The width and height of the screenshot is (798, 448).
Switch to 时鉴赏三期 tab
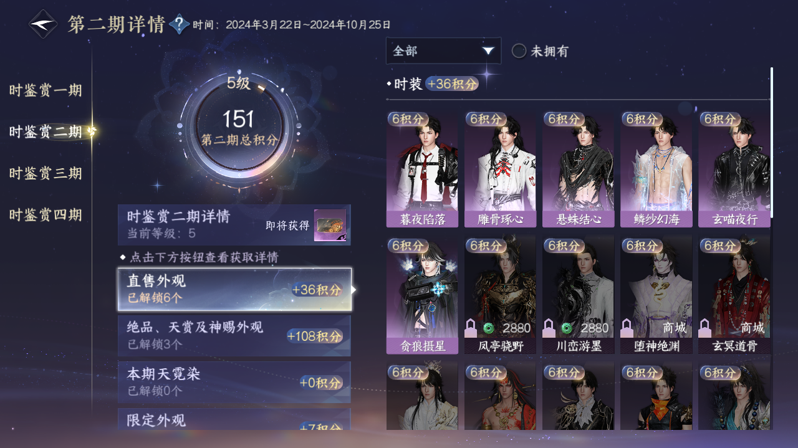[x=46, y=173]
